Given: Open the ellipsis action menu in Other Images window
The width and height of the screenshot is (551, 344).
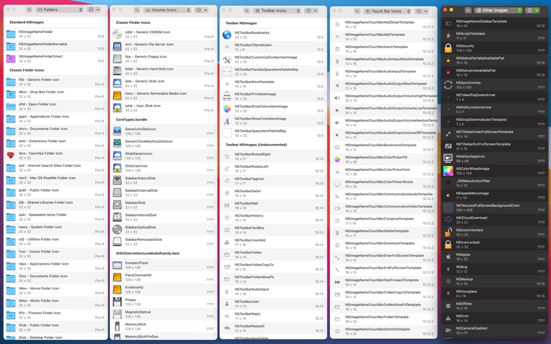Looking at the screenshot, I should [532, 10].
